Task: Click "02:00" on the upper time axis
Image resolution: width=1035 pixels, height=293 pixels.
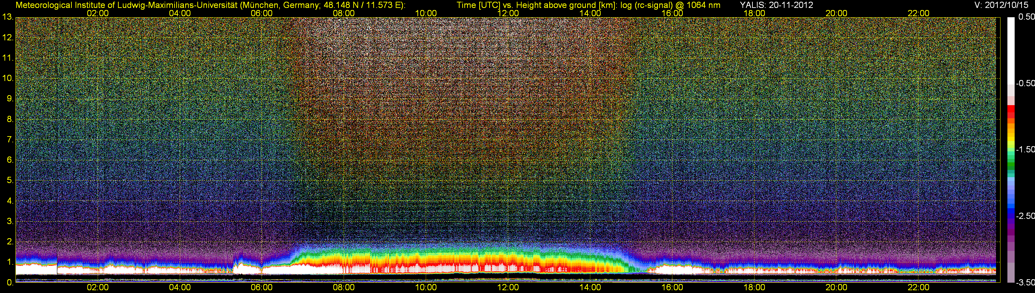Action: tap(98, 13)
